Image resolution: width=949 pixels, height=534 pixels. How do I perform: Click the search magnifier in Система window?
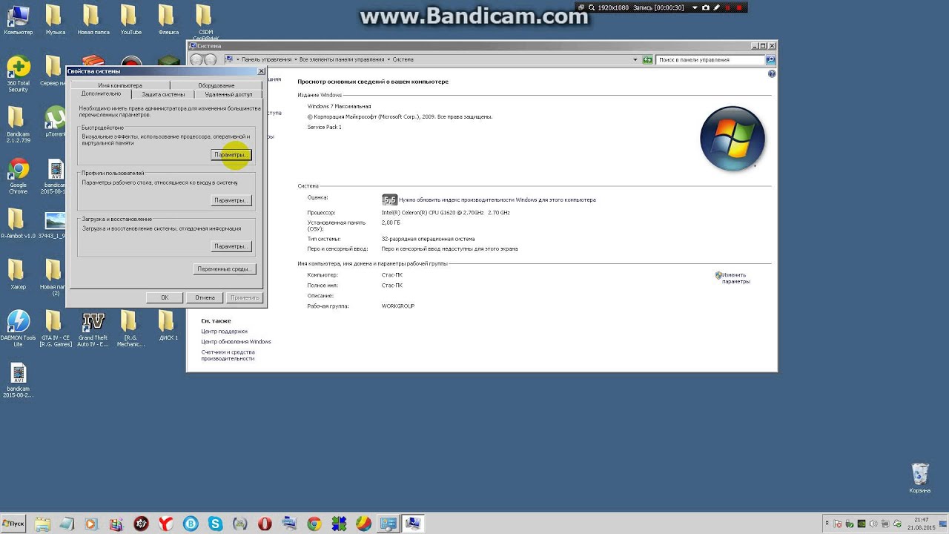770,59
